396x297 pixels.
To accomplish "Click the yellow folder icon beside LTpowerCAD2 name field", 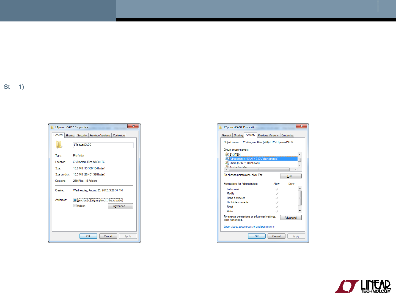I will tap(58, 145).
